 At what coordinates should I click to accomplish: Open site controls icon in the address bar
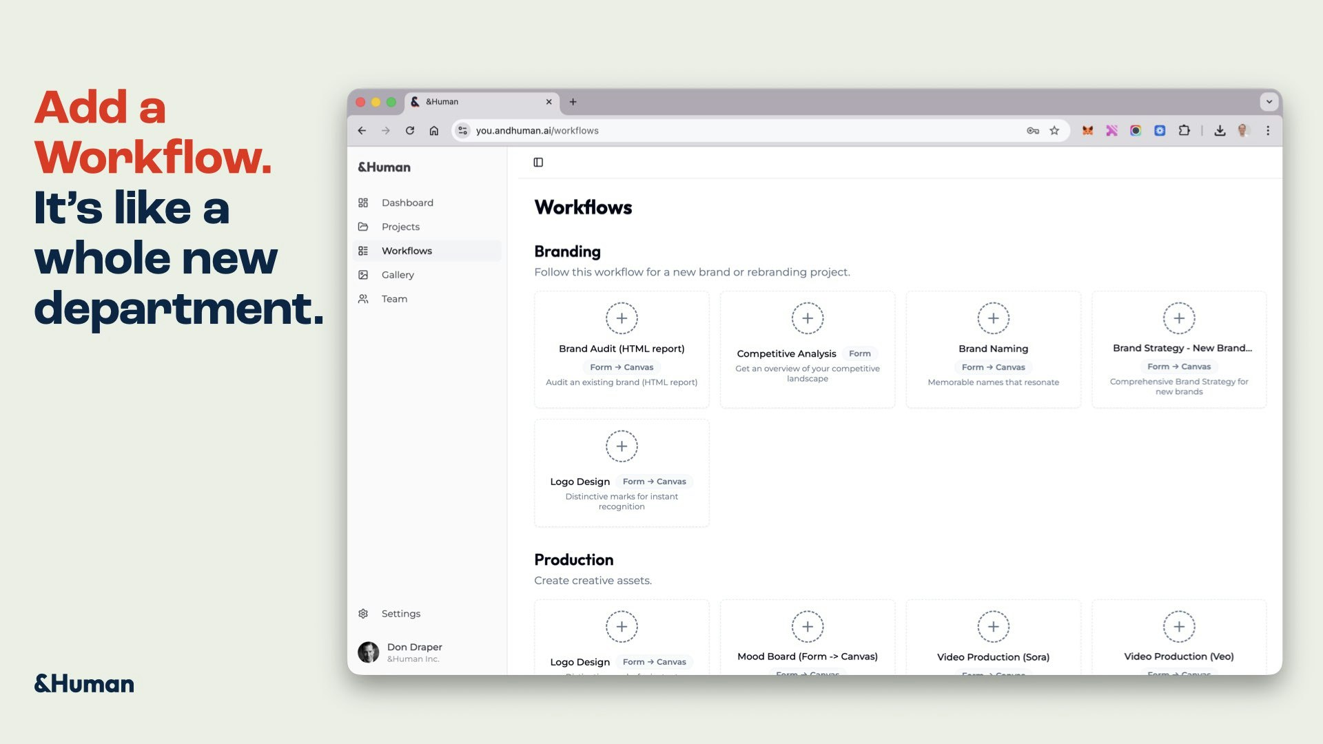click(x=462, y=130)
